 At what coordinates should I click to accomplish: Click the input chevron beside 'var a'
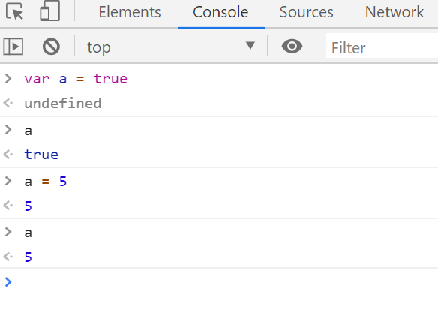(x=8, y=79)
